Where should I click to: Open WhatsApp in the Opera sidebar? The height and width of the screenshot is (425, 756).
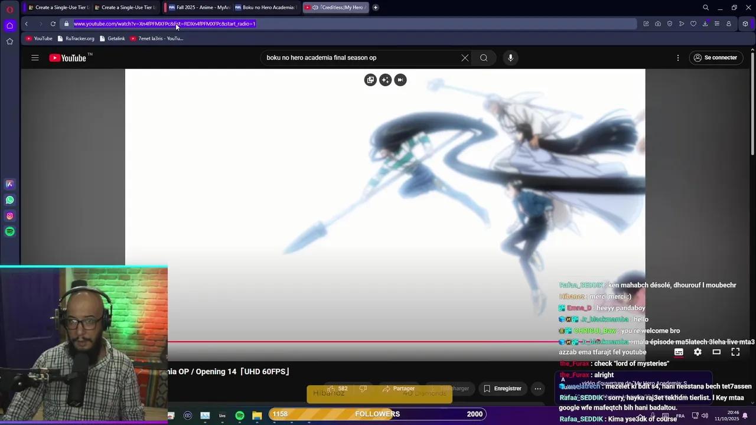(x=9, y=200)
